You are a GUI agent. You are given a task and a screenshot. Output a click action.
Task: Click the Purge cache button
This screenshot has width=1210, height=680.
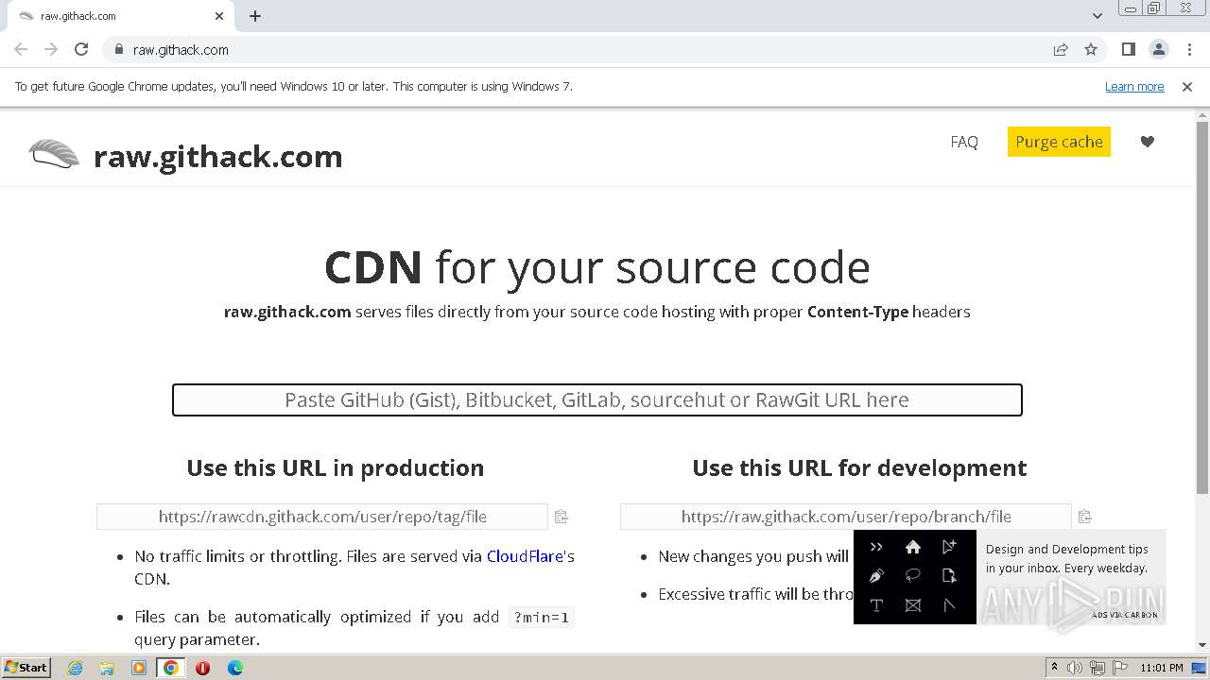point(1059,142)
